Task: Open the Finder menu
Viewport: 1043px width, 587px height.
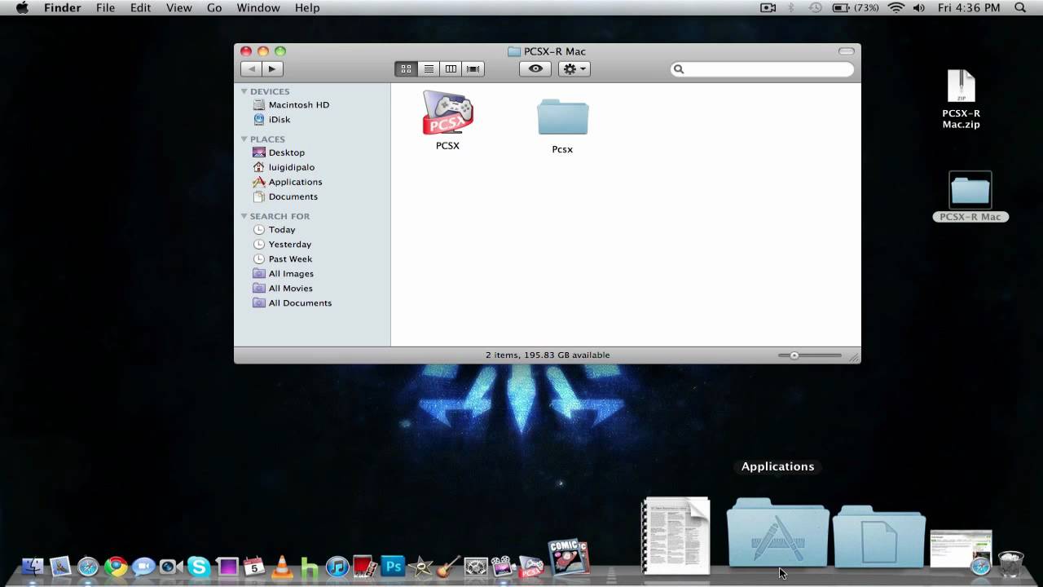Action: tap(62, 8)
